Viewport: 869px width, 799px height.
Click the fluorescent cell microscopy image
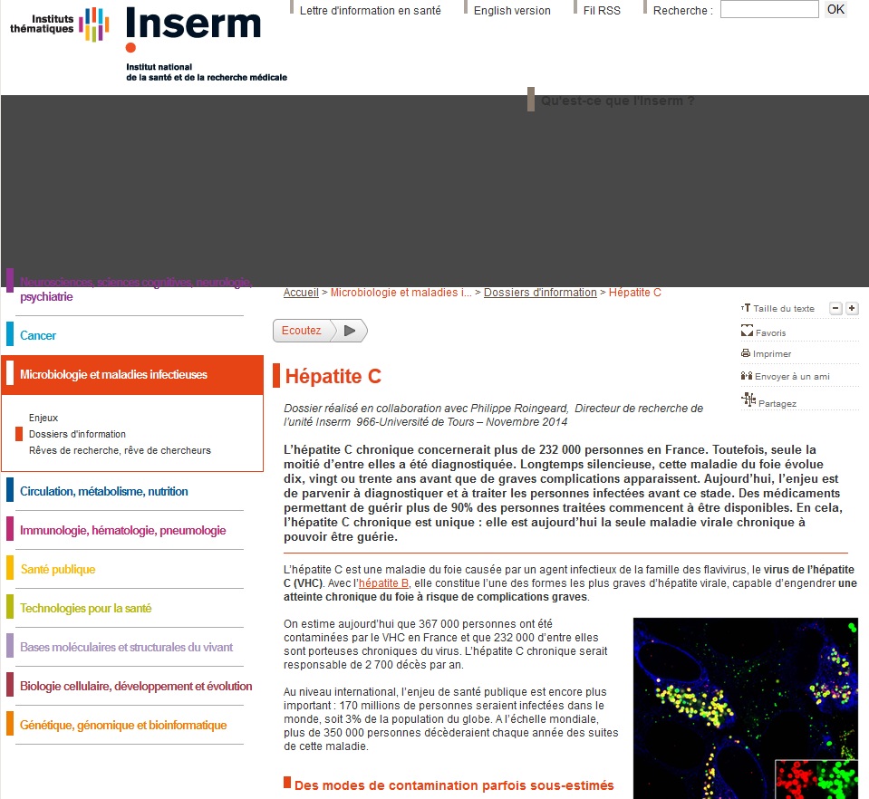pyautogui.click(x=745, y=708)
